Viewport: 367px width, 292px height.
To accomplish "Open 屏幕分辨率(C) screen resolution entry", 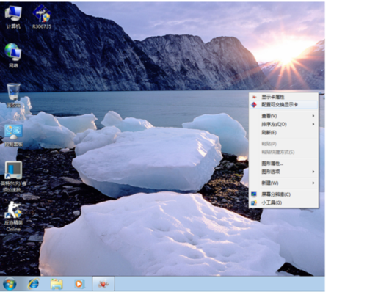I will [x=283, y=194].
